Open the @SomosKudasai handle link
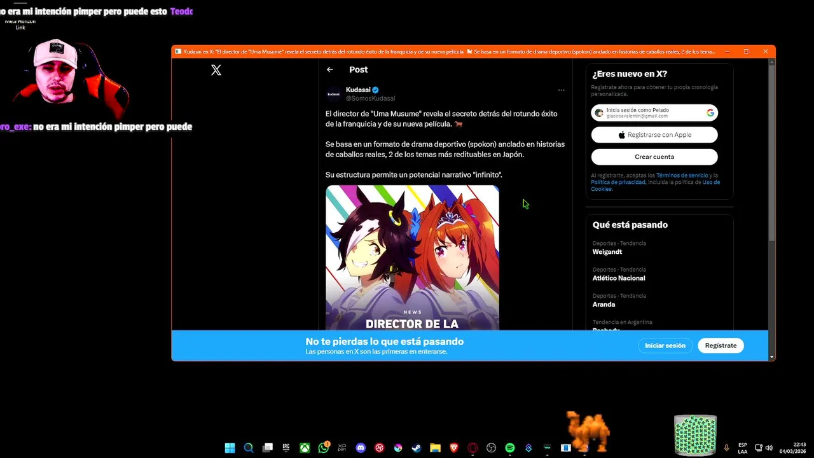This screenshot has height=458, width=814. pos(370,99)
